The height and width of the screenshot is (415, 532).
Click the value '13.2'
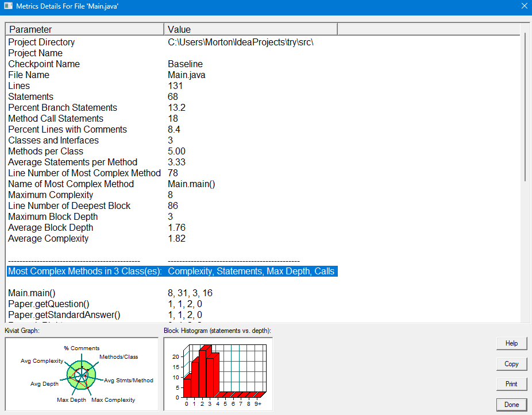pos(176,107)
